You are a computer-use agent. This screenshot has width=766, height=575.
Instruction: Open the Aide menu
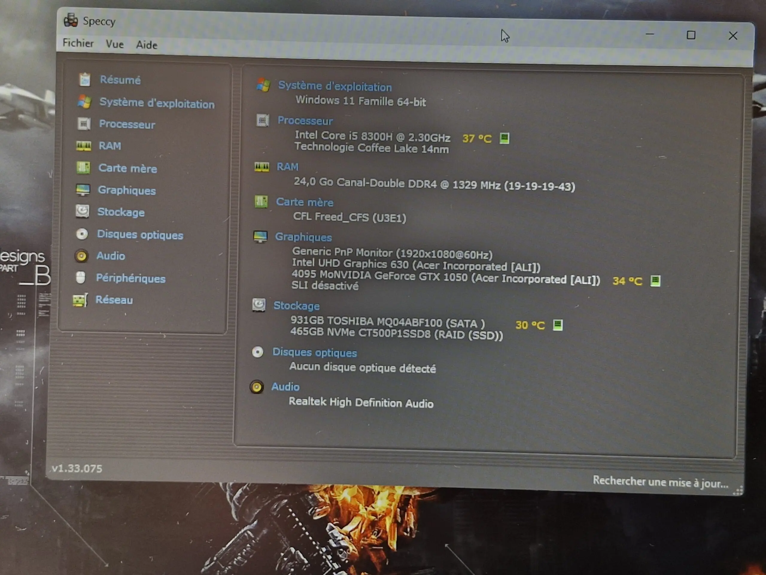147,45
